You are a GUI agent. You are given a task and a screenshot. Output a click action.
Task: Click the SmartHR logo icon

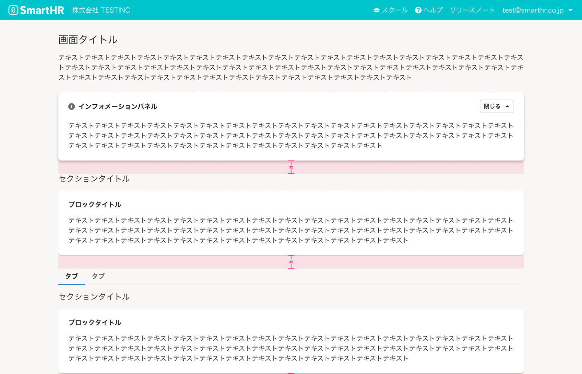[x=13, y=10]
